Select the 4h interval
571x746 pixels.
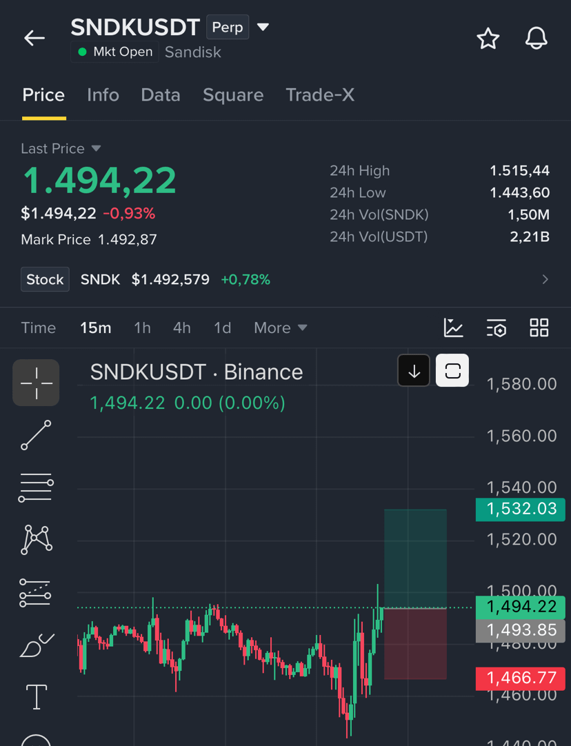182,327
